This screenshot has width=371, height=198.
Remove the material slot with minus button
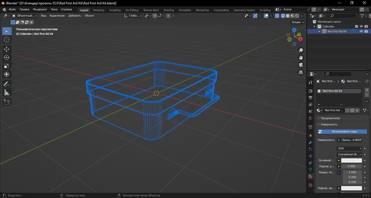(367, 95)
